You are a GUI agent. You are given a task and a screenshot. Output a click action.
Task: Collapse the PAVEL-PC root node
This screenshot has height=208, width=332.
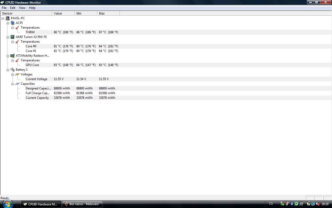[x=3, y=18]
